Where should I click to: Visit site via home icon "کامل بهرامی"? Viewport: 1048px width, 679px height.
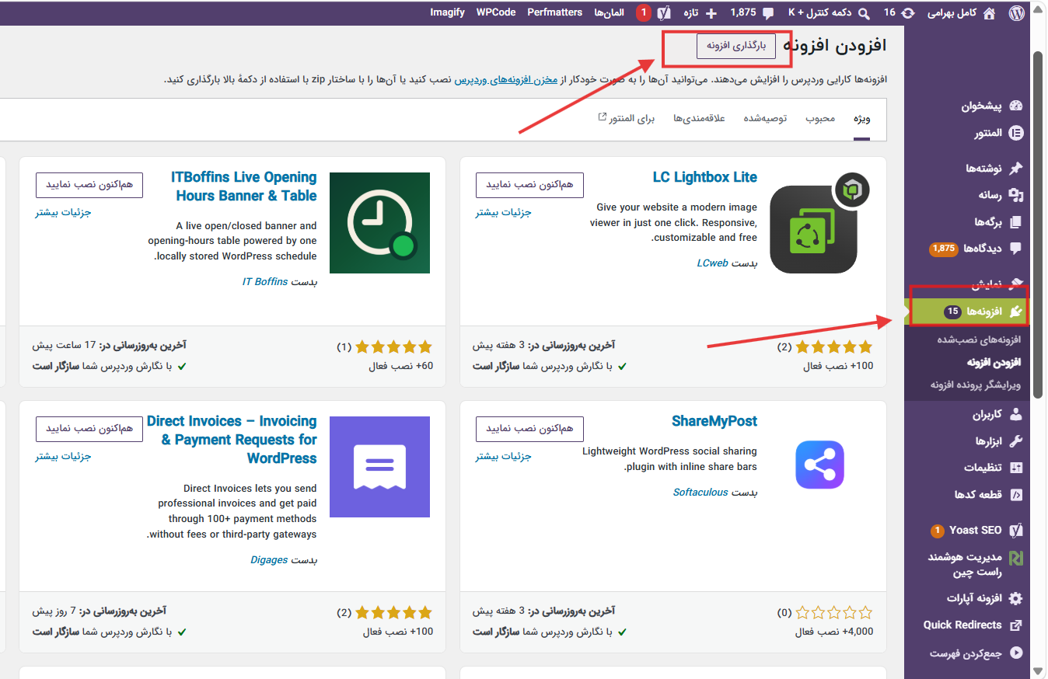(962, 12)
